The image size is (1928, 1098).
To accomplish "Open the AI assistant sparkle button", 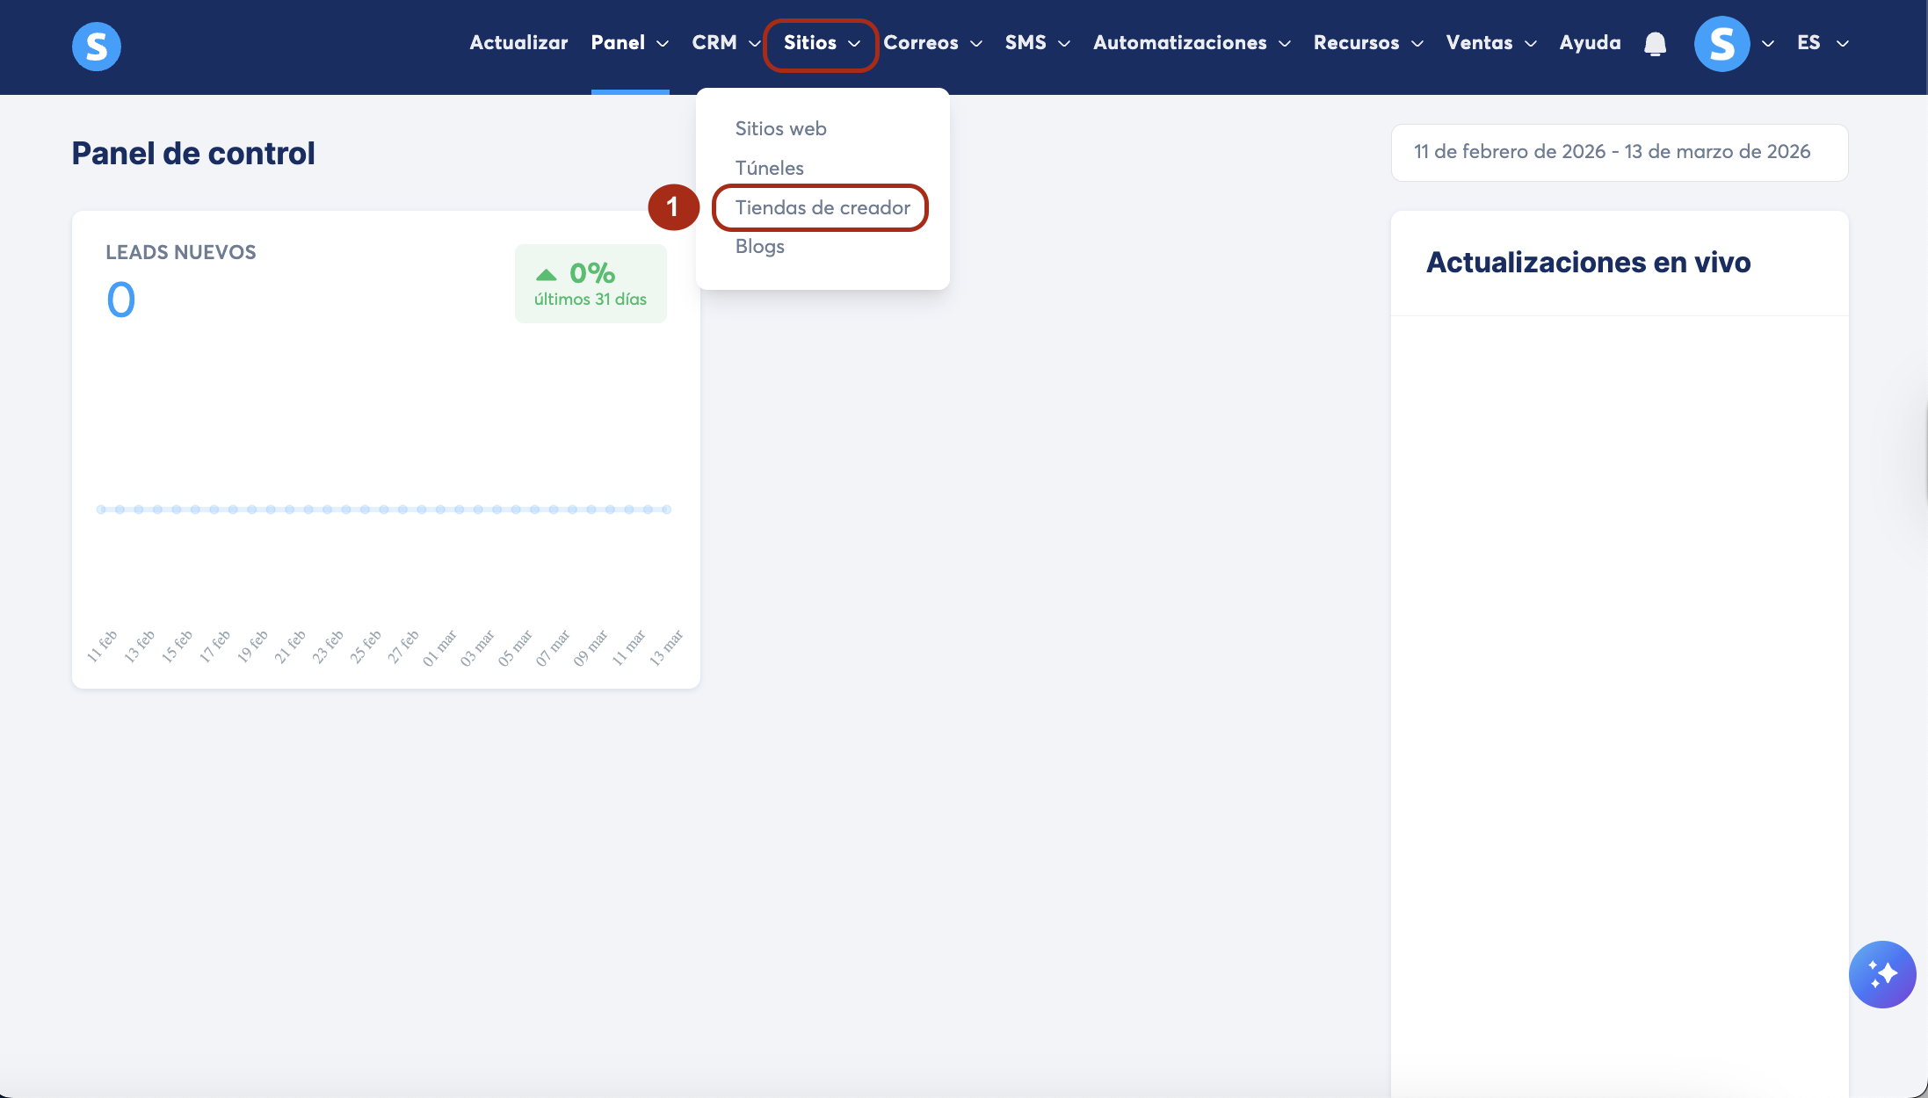I will 1881,974.
